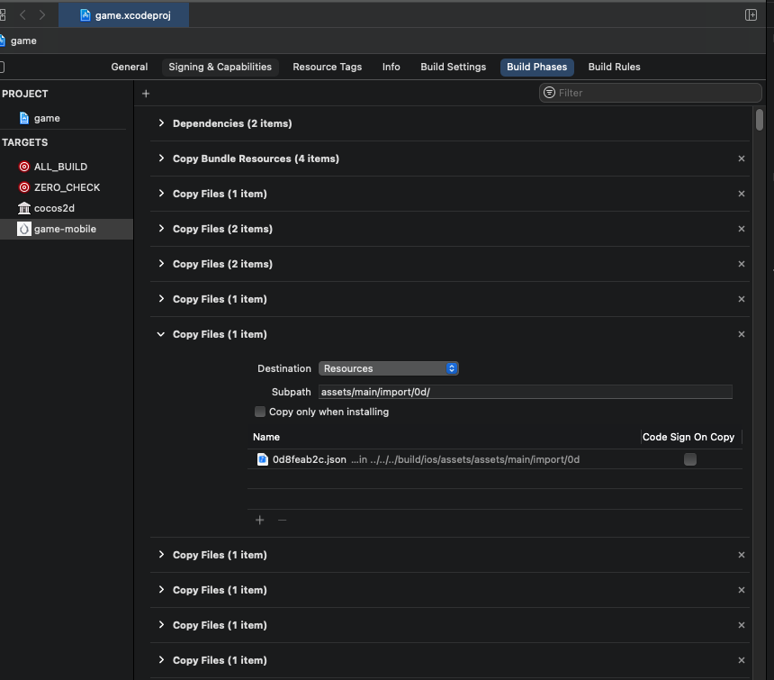This screenshot has height=680, width=774.
Task: Delete the Copy Bundle Resources phase
Action: [x=742, y=159]
